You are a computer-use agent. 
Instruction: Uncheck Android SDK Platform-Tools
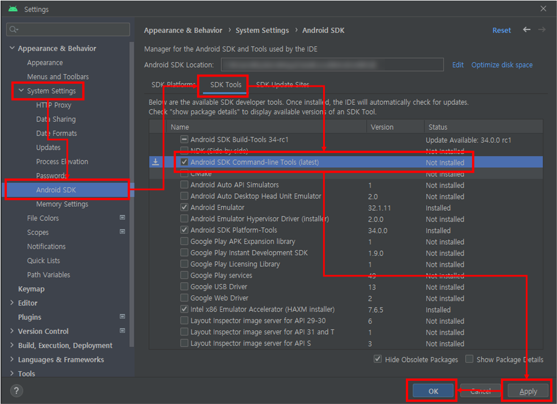coord(185,229)
